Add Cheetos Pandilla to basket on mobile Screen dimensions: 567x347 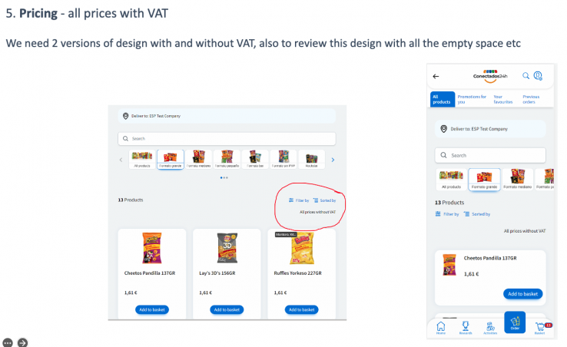pos(523,294)
